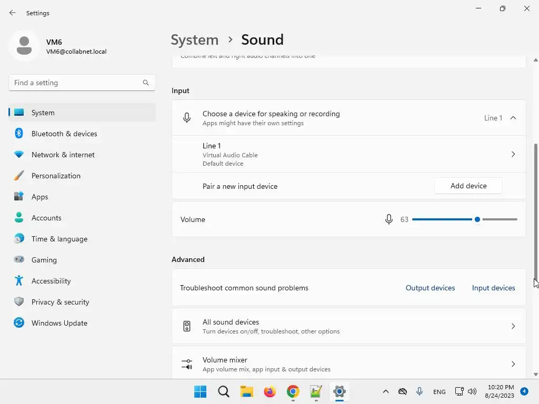Click the Add device button

(468, 186)
